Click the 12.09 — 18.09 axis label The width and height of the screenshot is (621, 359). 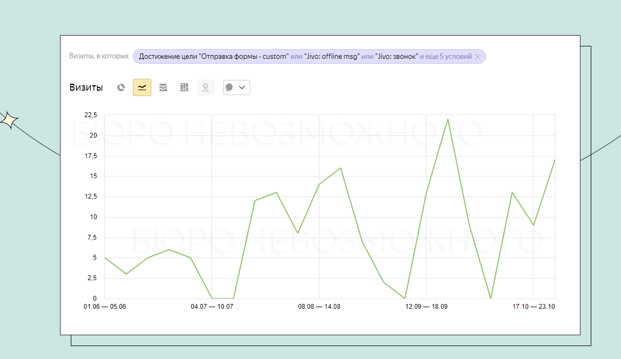(x=426, y=307)
